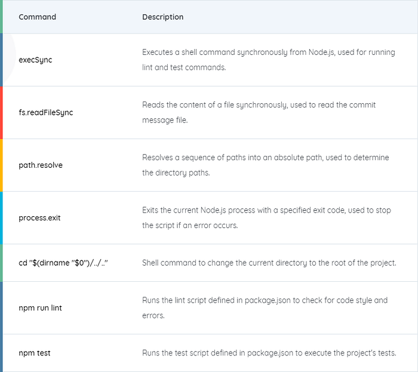418x372 pixels.
Task: Select the npm run lint command cell
Action: (40, 308)
